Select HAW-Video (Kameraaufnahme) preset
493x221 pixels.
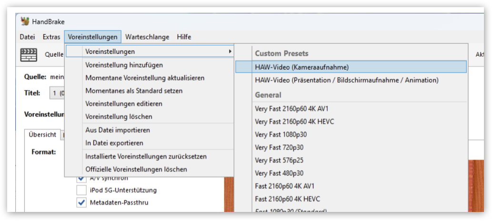pos(302,67)
